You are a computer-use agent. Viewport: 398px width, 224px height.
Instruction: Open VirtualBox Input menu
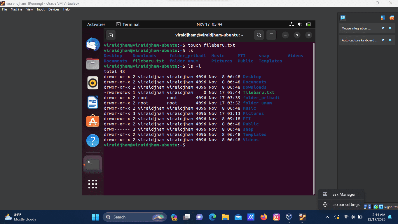[x=41, y=9]
